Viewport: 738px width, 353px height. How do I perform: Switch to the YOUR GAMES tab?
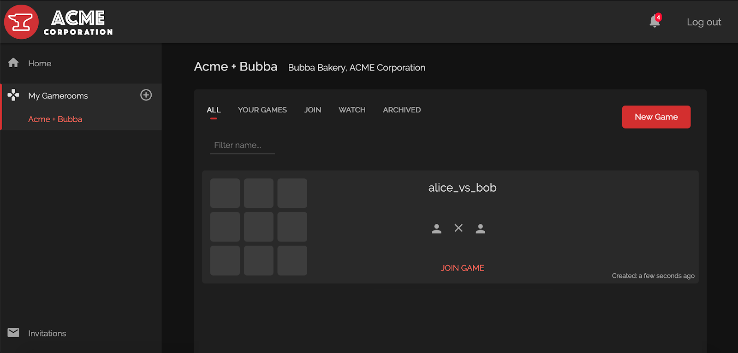coord(262,110)
